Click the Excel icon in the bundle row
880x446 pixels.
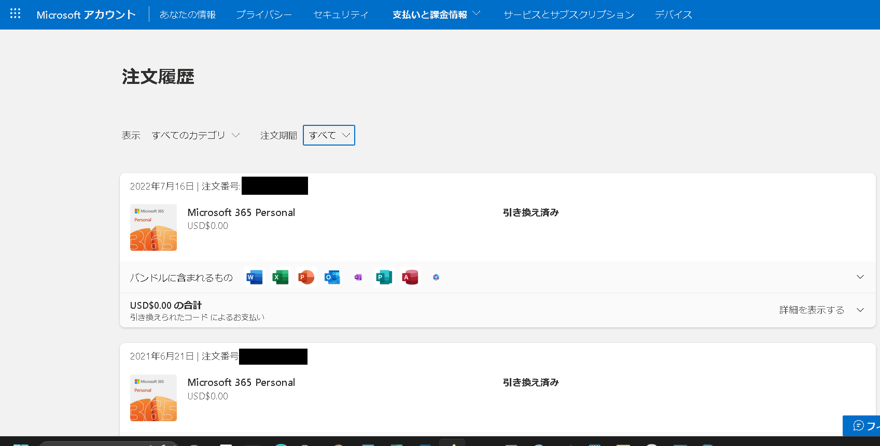[280, 277]
